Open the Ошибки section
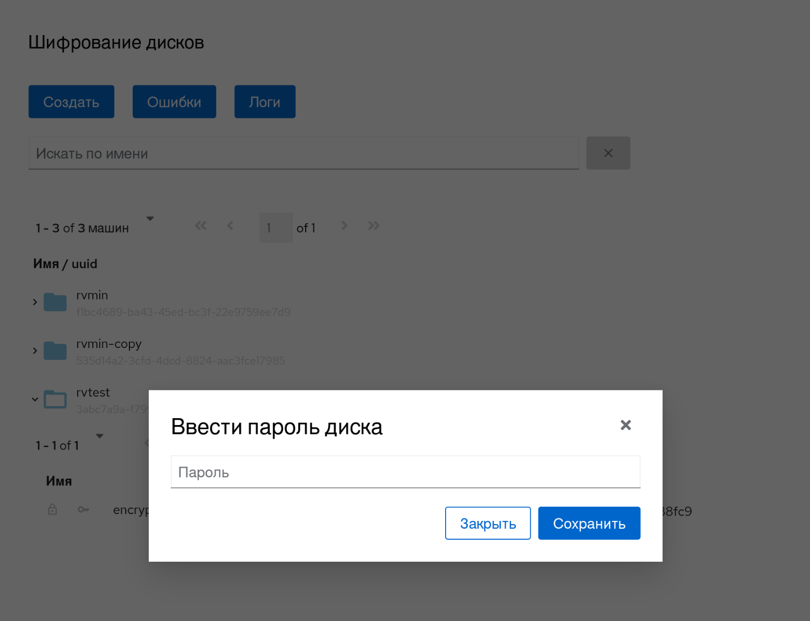 coord(174,102)
